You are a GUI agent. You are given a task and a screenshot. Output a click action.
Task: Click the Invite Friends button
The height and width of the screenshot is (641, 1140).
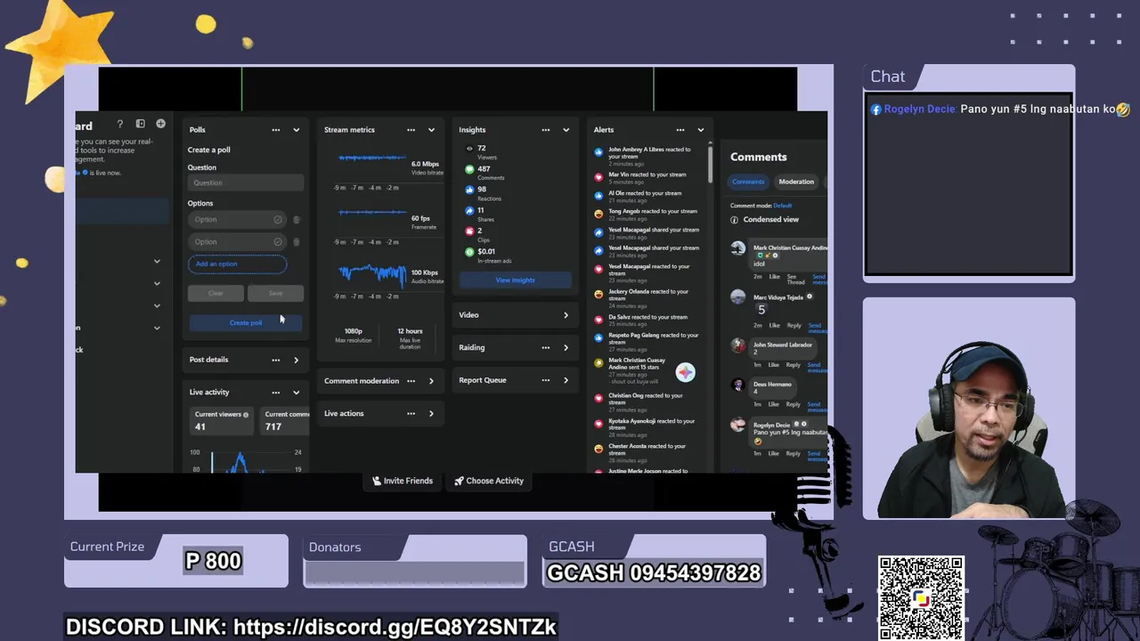point(403,481)
